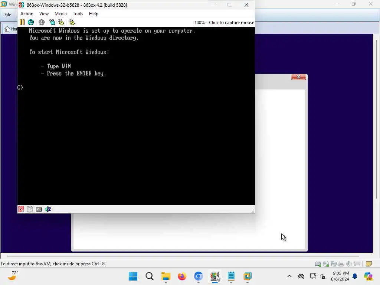The height and width of the screenshot is (285, 380).
Task: Click VMware vertical scrollbar at the right edge
Action: coord(376,119)
